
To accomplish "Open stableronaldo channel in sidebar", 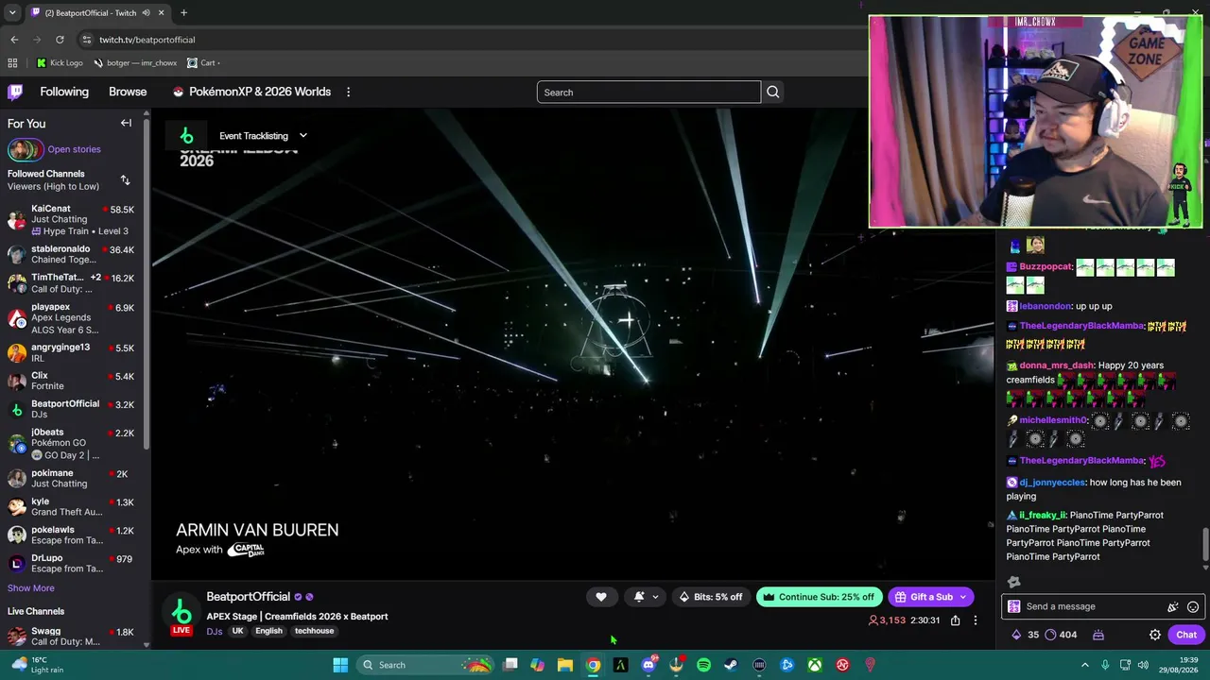I will pyautogui.click(x=71, y=254).
